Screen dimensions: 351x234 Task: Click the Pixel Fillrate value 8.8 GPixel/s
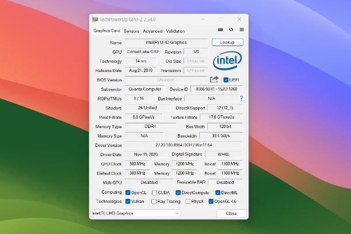click(143, 117)
